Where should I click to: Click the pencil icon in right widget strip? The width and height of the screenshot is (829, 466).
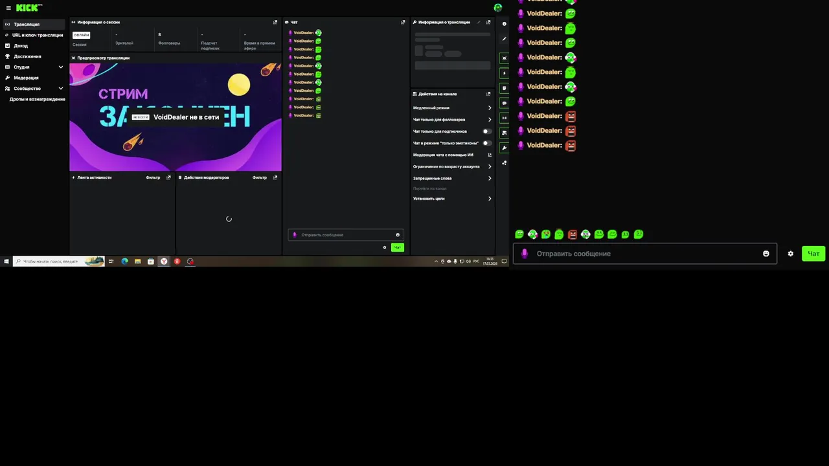[504, 39]
